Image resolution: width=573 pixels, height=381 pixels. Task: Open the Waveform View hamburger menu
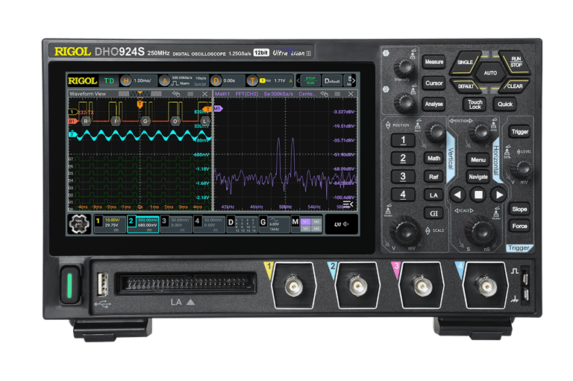(190, 94)
